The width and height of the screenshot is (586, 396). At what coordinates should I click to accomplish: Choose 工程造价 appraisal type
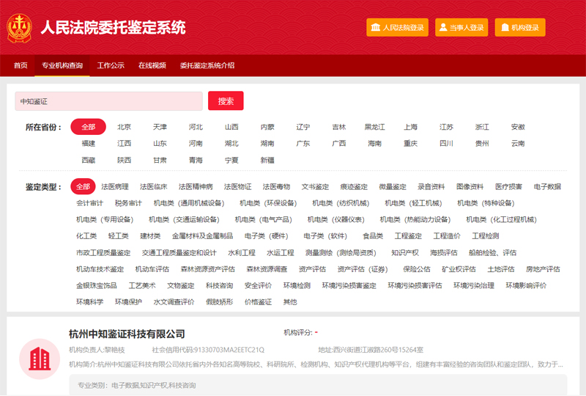coord(447,236)
